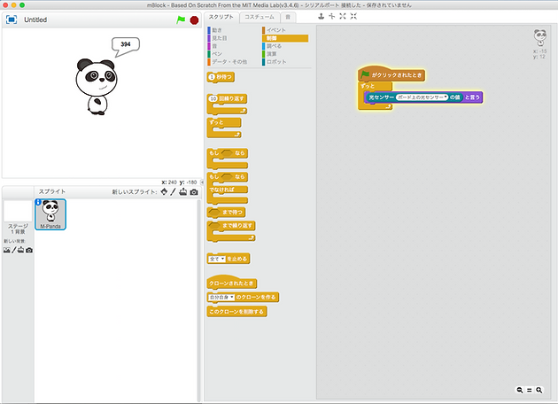Screen dimensions: 558x404
Task: Switch the stage to presentation mode icon
Action: pos(12,19)
